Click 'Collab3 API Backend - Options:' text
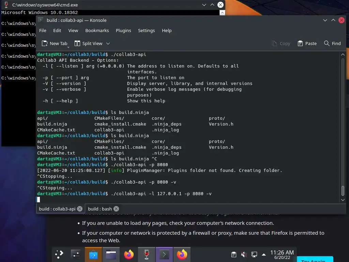The image size is (349, 262). click(x=78, y=60)
